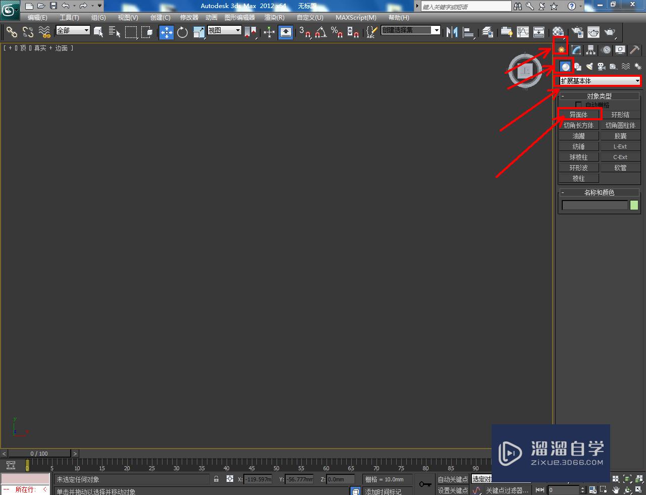Click the time slider 0 / 100
This screenshot has width=646, height=495.
click(39, 454)
